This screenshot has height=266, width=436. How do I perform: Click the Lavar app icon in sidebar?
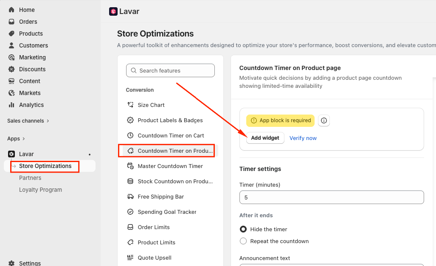point(11,154)
